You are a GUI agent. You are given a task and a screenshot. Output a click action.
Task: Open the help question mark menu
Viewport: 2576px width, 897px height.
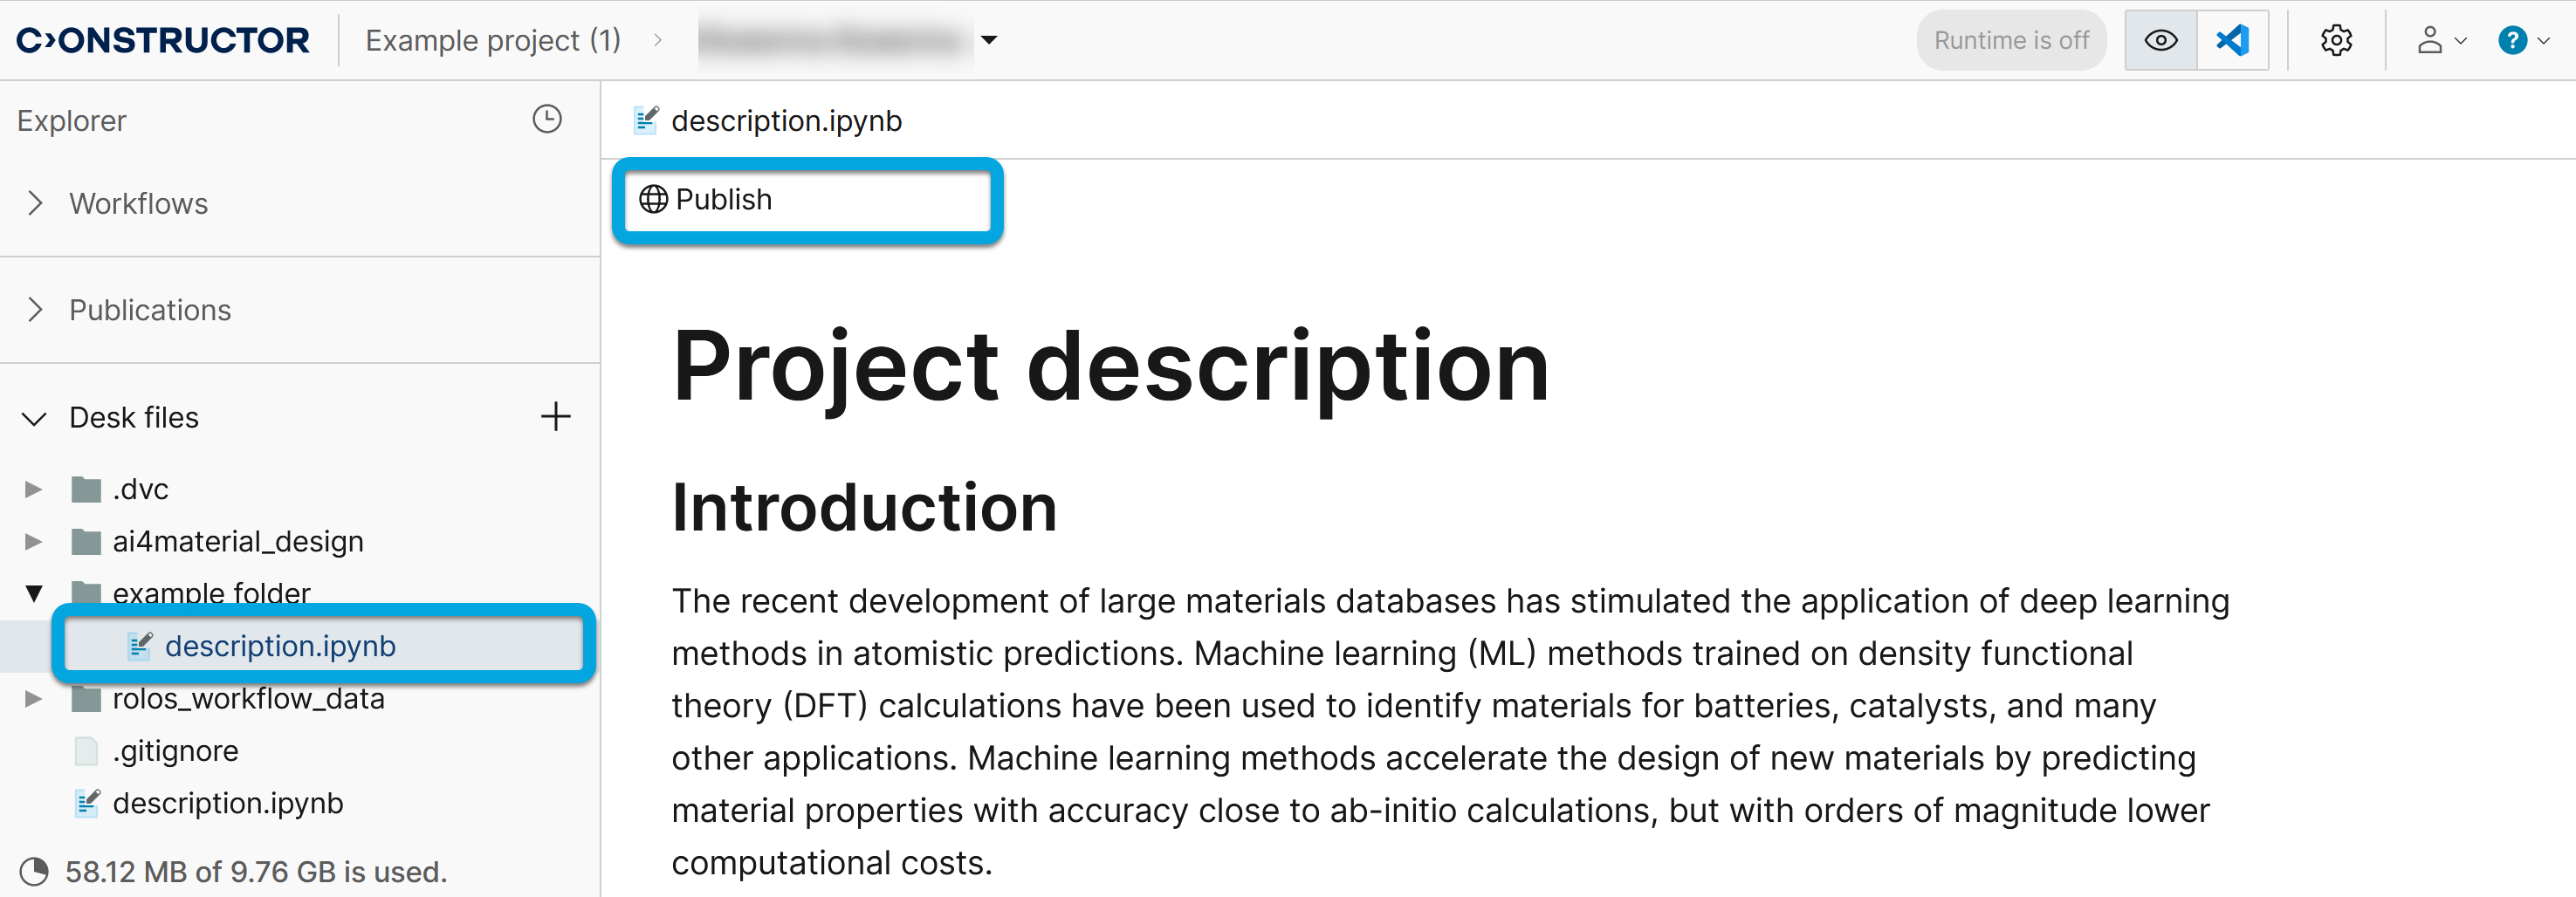(x=2523, y=41)
